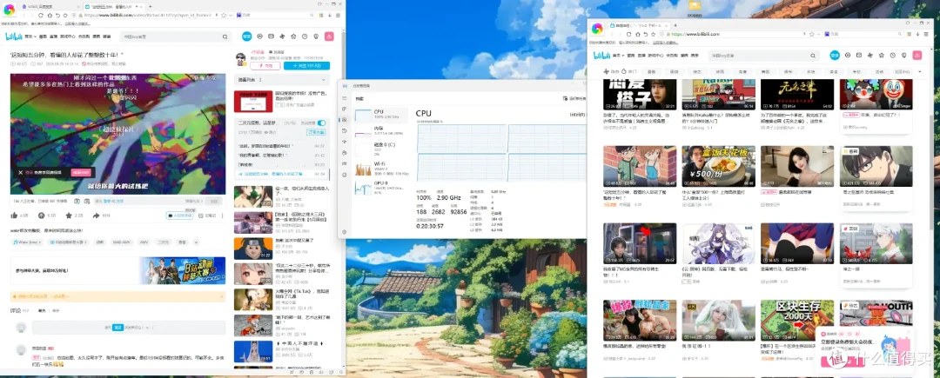The height and width of the screenshot is (378, 940).
Task: Click the refresh icon in right browser toolbar
Action: click(629, 34)
